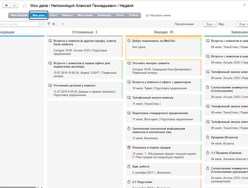Viewport: 248px width, 188px height.
Task: Add page to favorites with star
Action: (24, 6)
